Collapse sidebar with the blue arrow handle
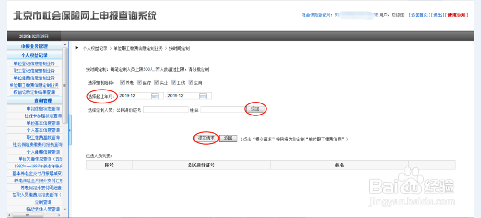The width and height of the screenshot is (481, 218). pos(70,130)
